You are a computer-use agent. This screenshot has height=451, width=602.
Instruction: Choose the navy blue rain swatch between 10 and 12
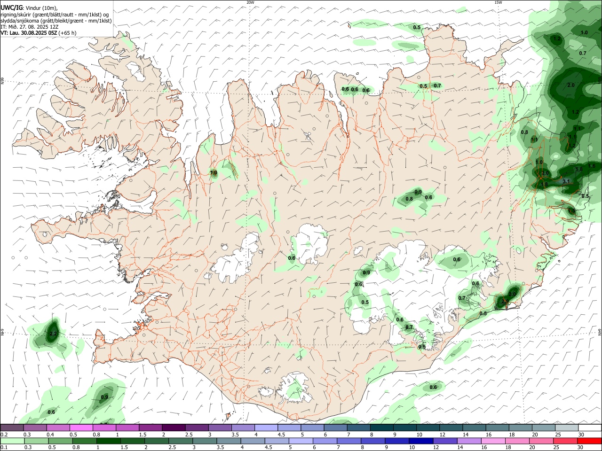coord(421,441)
